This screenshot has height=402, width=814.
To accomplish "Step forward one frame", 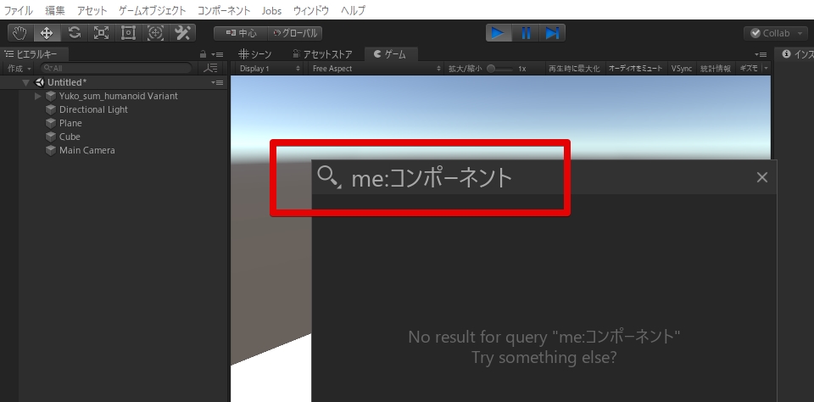I will [552, 33].
